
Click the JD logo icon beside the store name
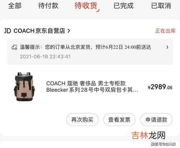[x=8, y=31]
